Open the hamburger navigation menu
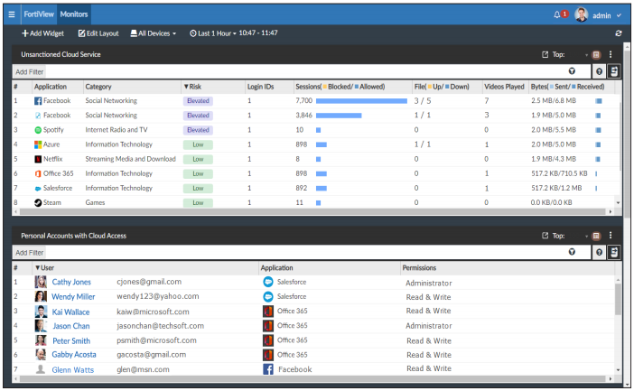Screen dimensions: 634x391 pyautogui.click(x=12, y=14)
